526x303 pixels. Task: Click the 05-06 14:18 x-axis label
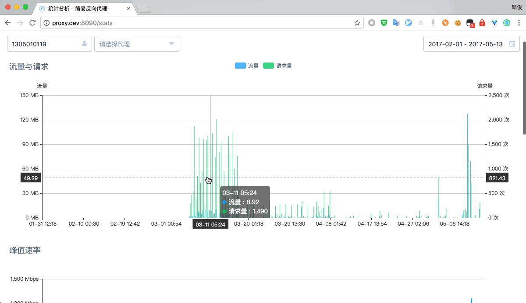pyautogui.click(x=455, y=224)
